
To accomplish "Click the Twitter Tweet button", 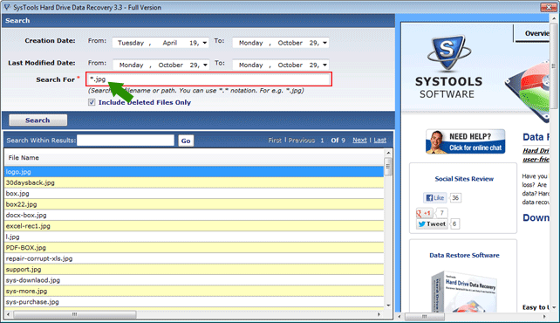I will [432, 224].
